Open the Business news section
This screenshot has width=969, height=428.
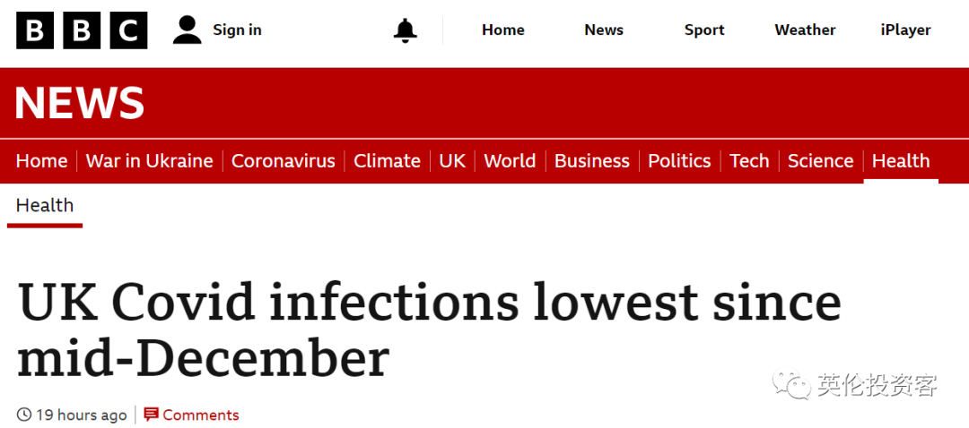coord(592,161)
